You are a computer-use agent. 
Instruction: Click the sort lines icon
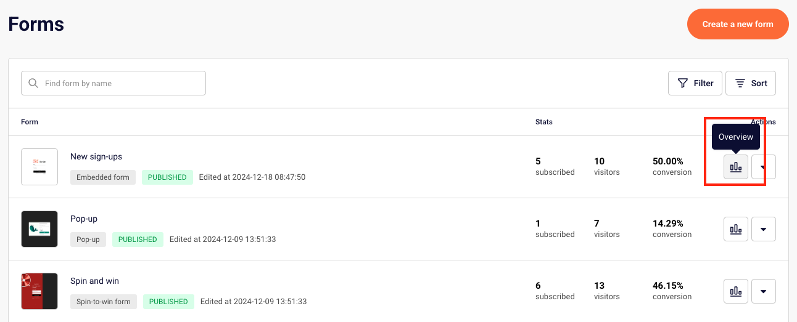[740, 83]
